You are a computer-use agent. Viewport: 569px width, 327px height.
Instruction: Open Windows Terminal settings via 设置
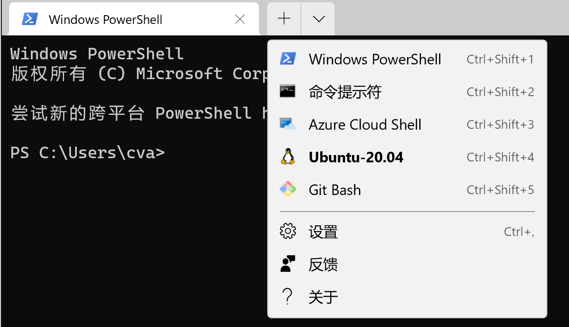tap(323, 231)
